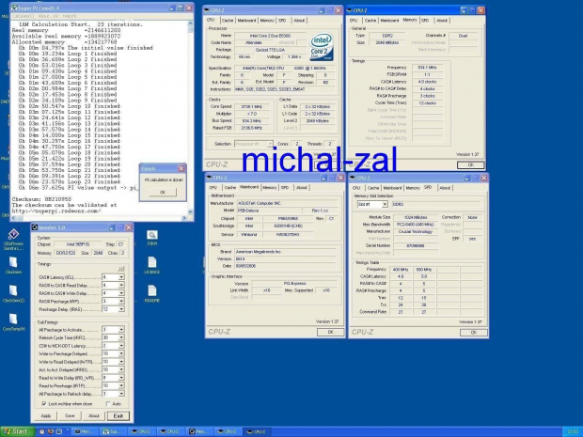Open the LICENCE file on desktop
Image resolution: width=583 pixels, height=437 pixels.
[151, 265]
